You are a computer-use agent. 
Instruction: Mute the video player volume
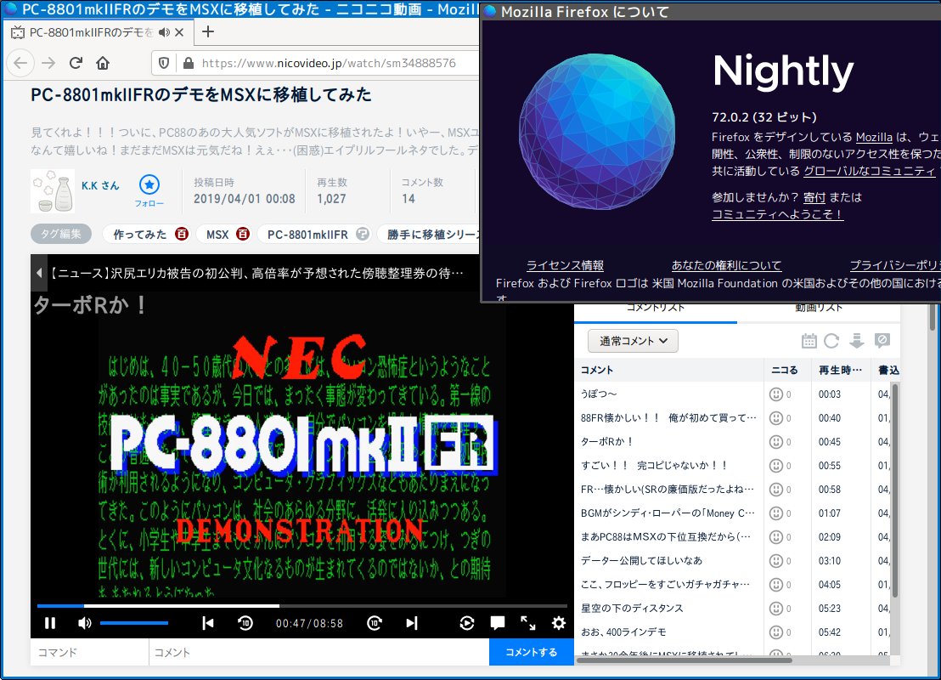coord(85,623)
